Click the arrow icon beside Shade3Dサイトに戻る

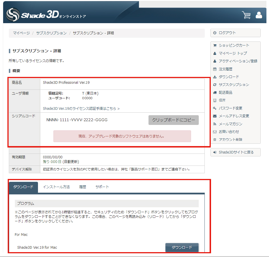[215, 152]
